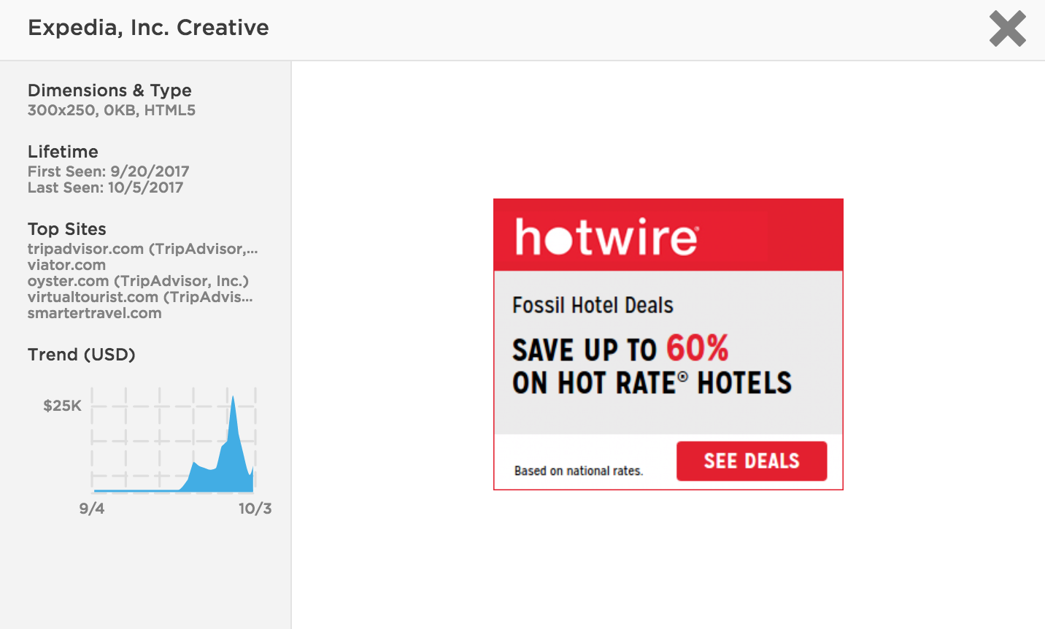Click the Expedia, Inc. Creative title
Screen dimensions: 1045x629
pos(148,27)
